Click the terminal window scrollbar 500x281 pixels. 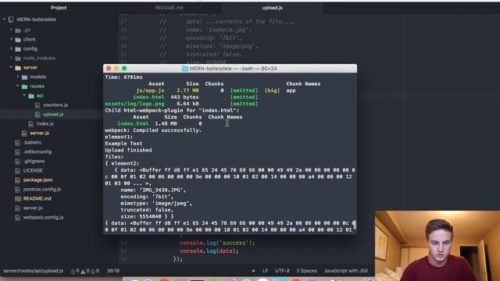tap(354, 225)
